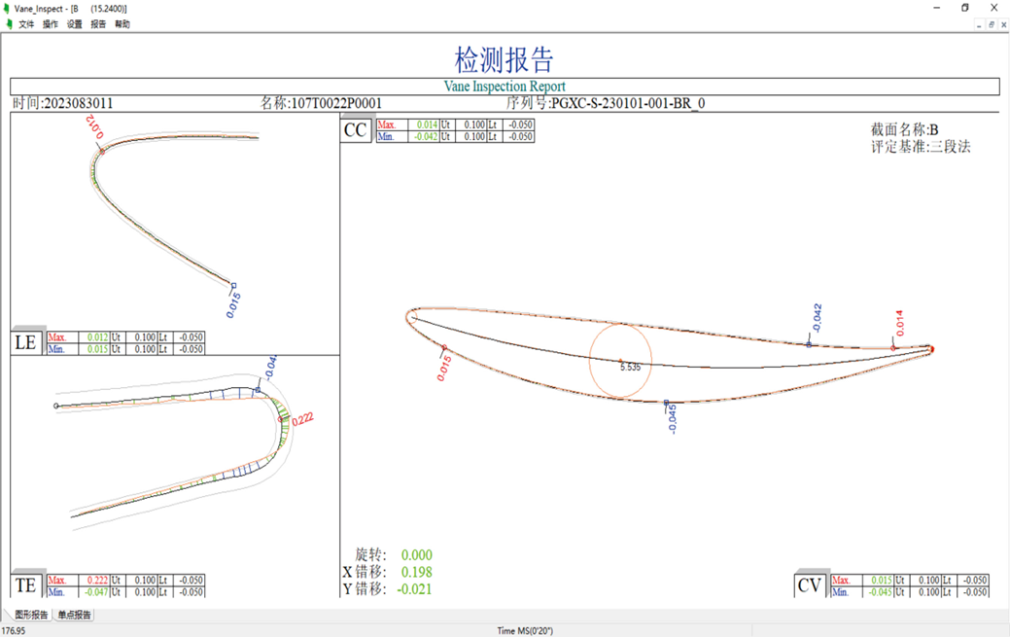Click the TE section label box
This screenshot has height=637, width=1010.
pyautogui.click(x=26, y=585)
